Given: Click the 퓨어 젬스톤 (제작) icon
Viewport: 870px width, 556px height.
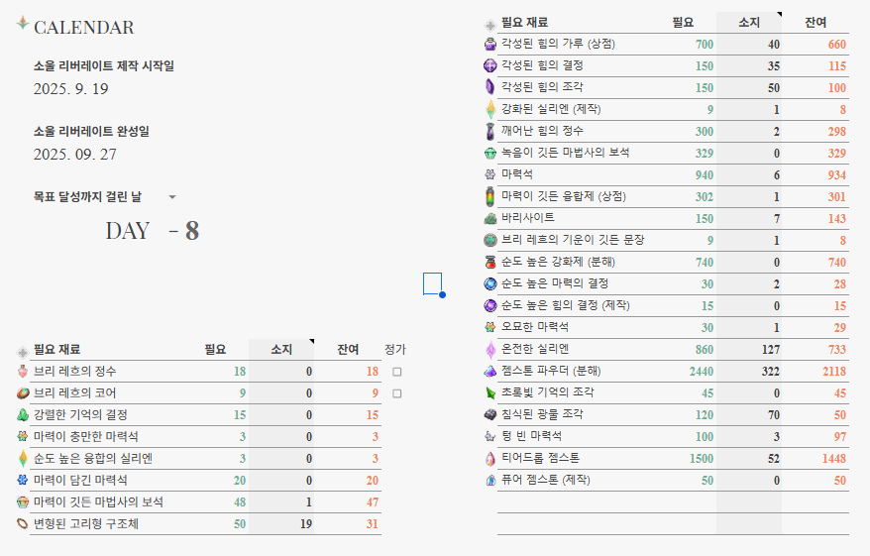Looking at the screenshot, I should tap(489, 480).
